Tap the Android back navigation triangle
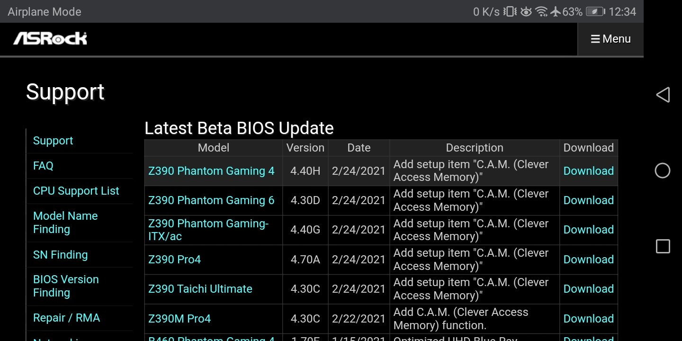 coord(663,95)
